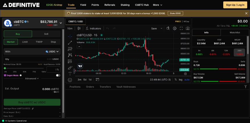
Task: Expand the Advanced options
Action: (x=32, y=78)
